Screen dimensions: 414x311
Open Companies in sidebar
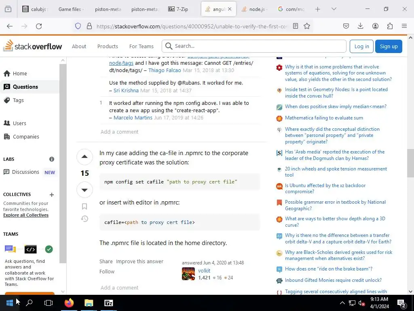(30, 136)
